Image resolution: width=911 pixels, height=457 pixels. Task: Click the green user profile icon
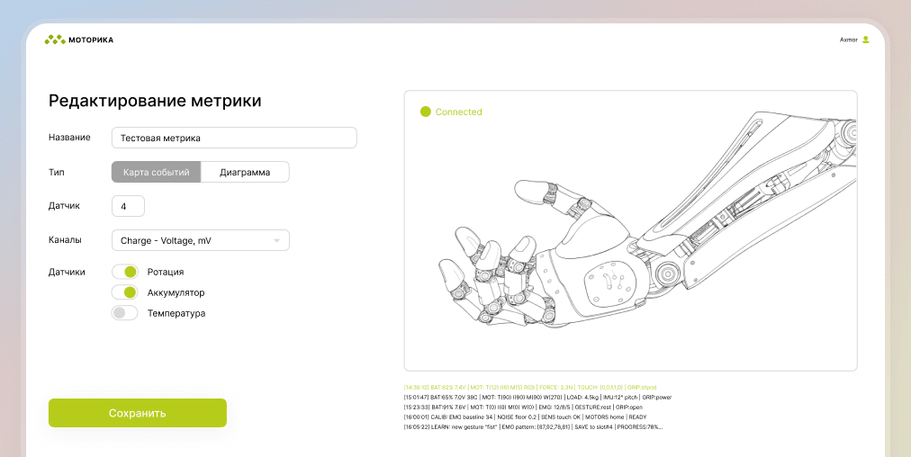coord(865,40)
